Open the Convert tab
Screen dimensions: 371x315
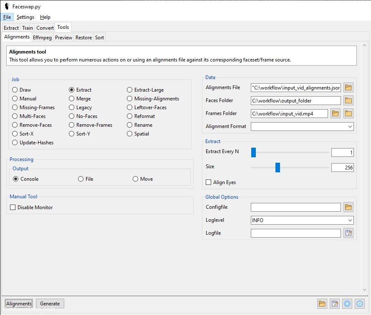coord(45,28)
